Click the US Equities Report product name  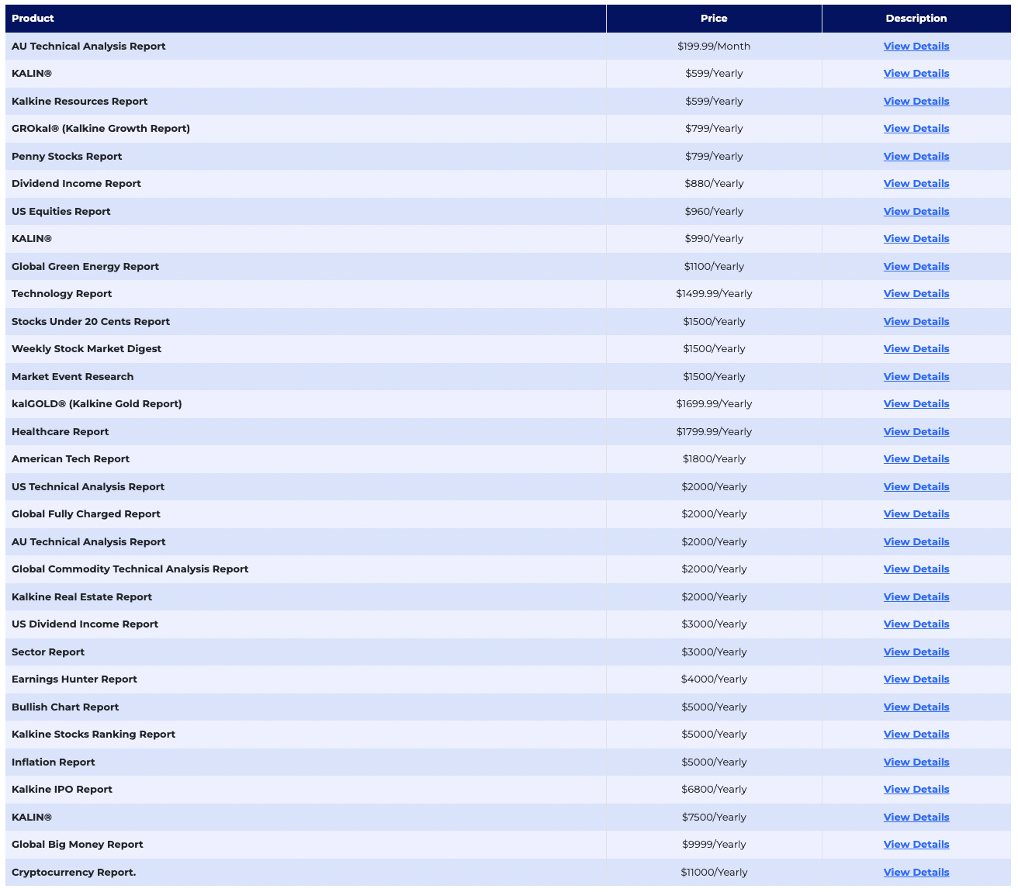[x=61, y=211]
